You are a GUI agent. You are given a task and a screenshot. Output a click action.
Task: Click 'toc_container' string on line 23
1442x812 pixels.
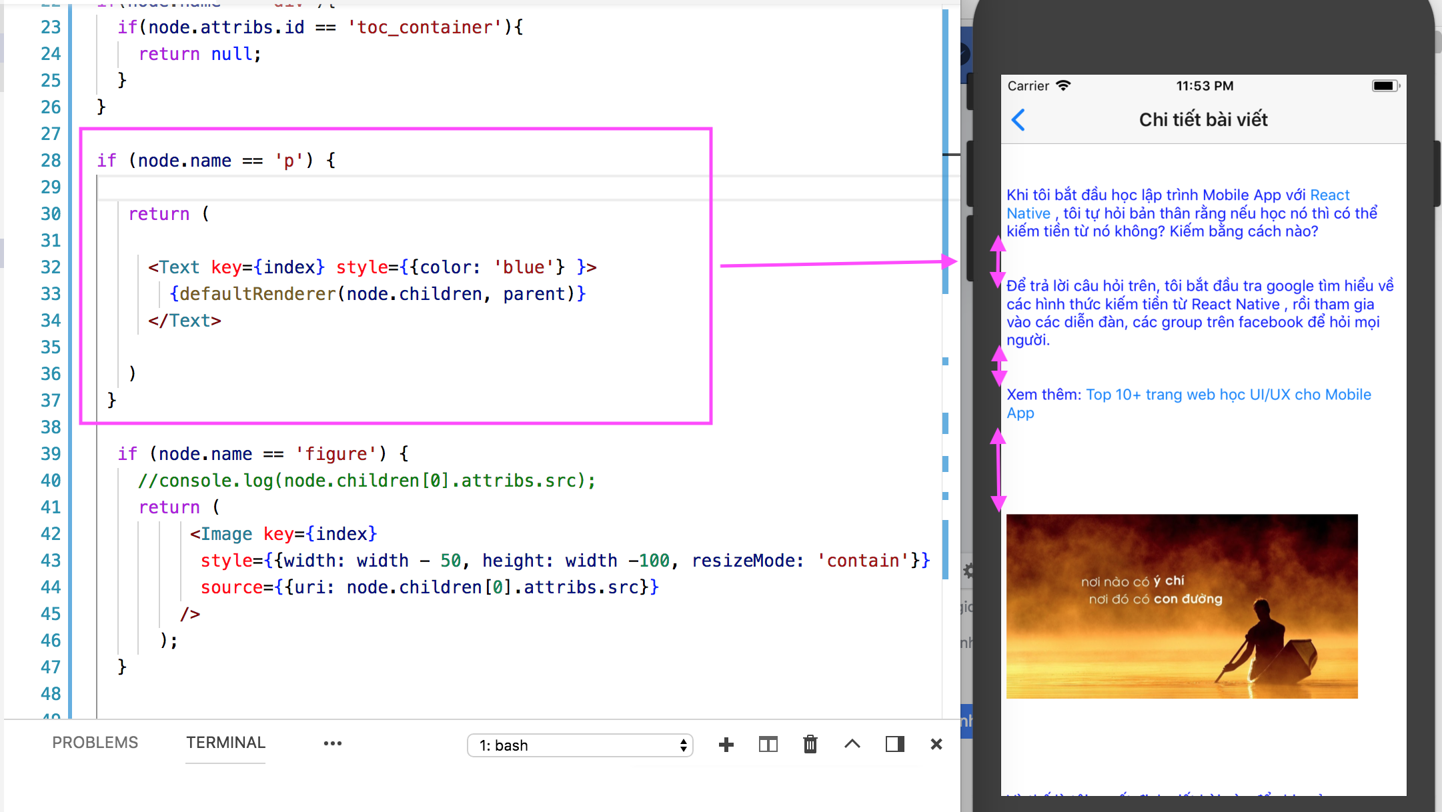point(425,27)
